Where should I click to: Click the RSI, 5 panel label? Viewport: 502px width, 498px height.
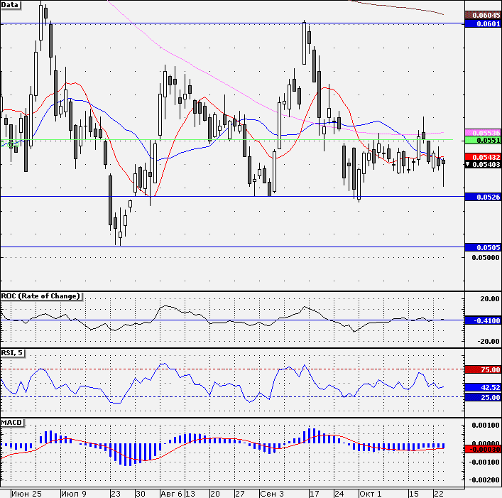12,353
